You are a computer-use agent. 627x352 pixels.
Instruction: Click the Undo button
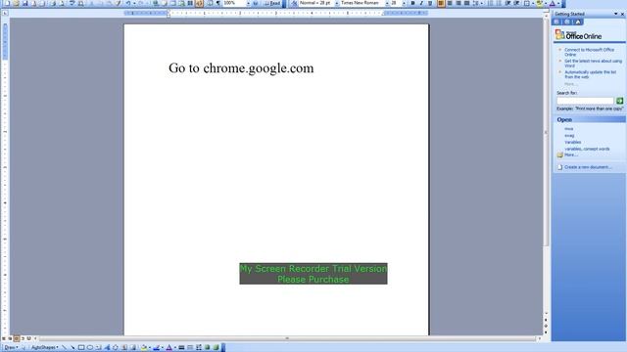(128, 3)
